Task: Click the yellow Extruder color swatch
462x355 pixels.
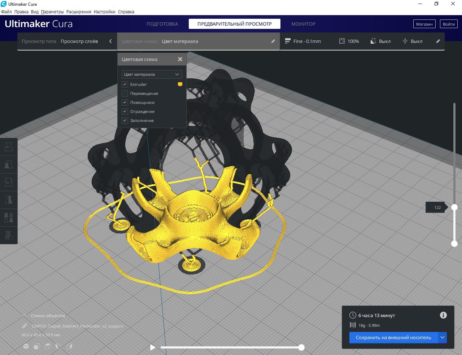Action: [x=180, y=84]
